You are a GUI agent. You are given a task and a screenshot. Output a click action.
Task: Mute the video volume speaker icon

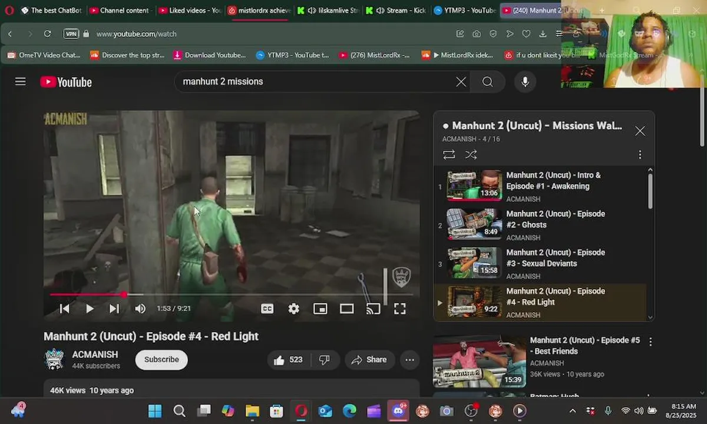coord(140,309)
